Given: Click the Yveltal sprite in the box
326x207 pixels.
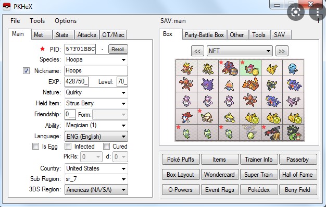Looking at the screenshot, I should coord(271,132).
